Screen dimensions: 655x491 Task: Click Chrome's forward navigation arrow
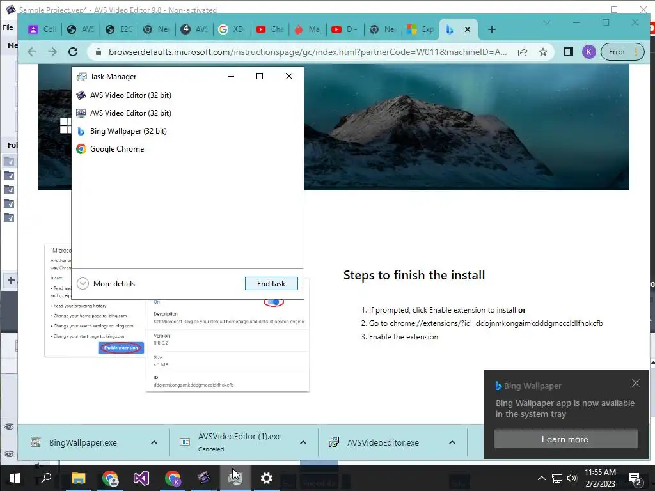pyautogui.click(x=52, y=52)
